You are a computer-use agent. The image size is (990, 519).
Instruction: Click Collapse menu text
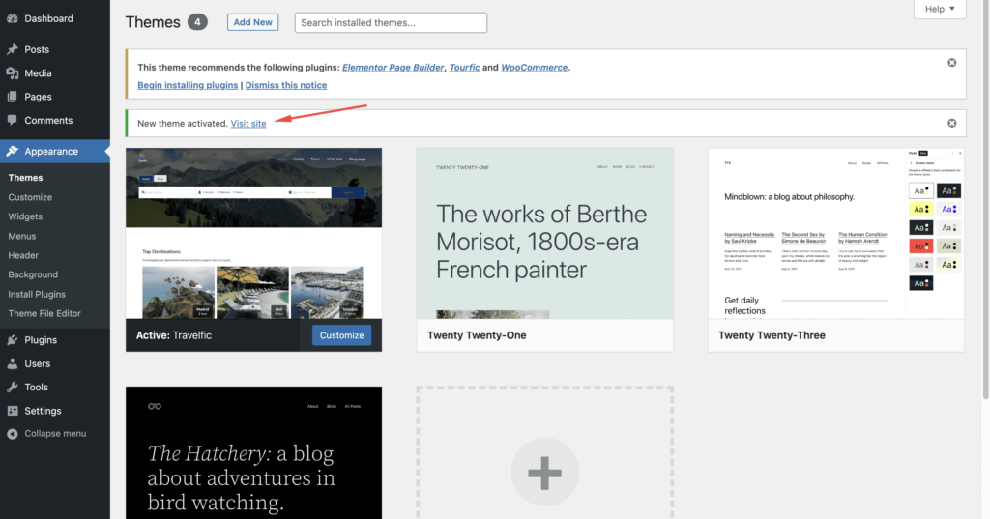[55, 434]
